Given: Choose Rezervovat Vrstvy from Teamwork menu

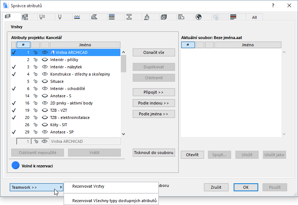Looking at the screenshot, I should tap(111, 187).
